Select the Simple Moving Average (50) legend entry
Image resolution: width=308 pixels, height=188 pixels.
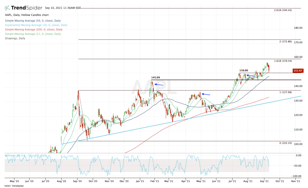[x=33, y=21]
